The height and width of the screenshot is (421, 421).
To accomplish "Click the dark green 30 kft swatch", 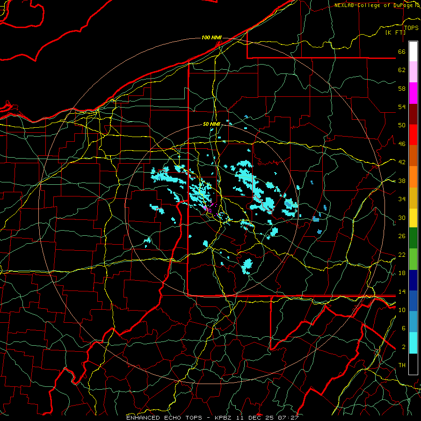I will pyautogui.click(x=413, y=238).
